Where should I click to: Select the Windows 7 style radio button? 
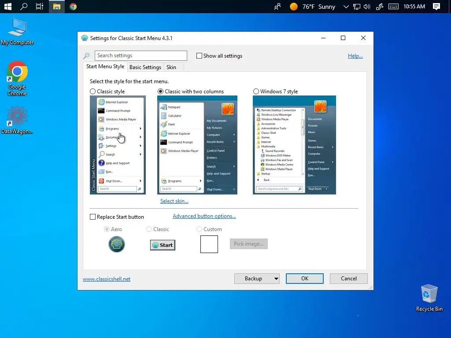(256, 92)
